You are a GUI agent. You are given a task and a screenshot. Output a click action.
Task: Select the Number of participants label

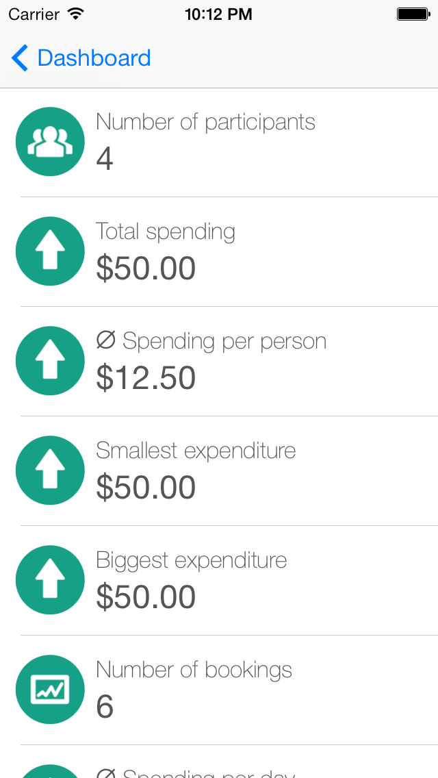pos(205,122)
